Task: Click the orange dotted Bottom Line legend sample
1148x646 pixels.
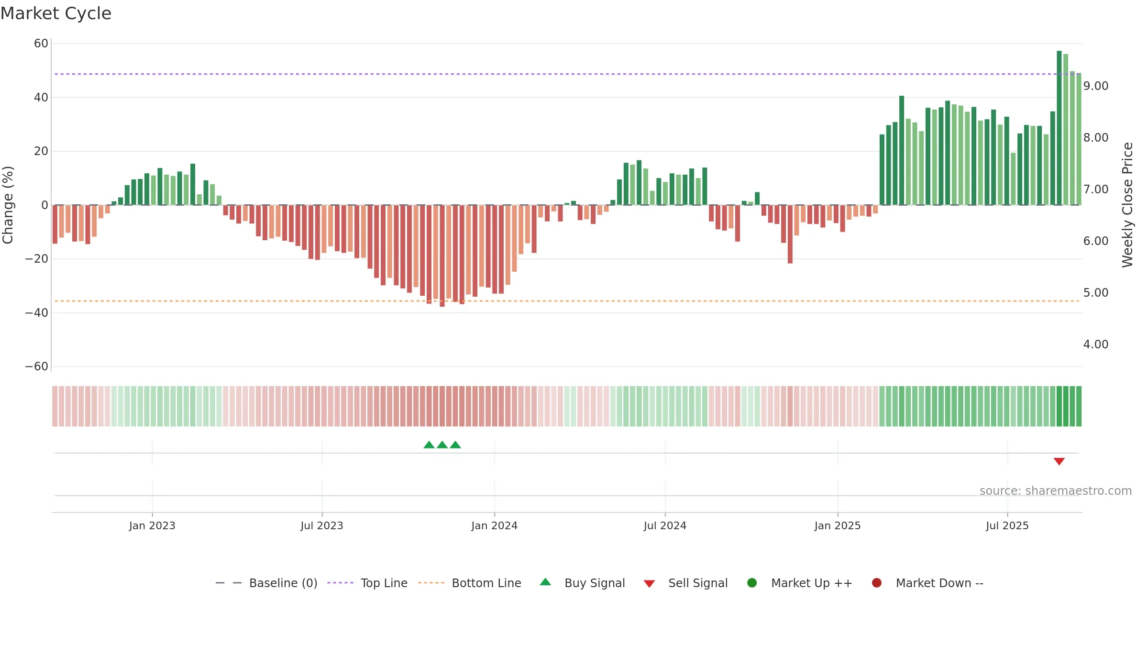Action: (x=431, y=583)
